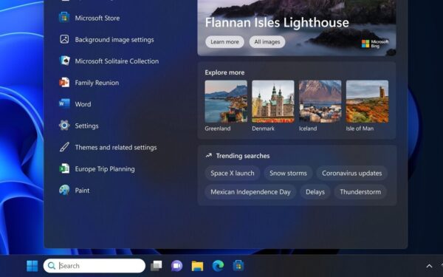Click the Windows Start button on taskbar
443x277 pixels.
coord(32,266)
